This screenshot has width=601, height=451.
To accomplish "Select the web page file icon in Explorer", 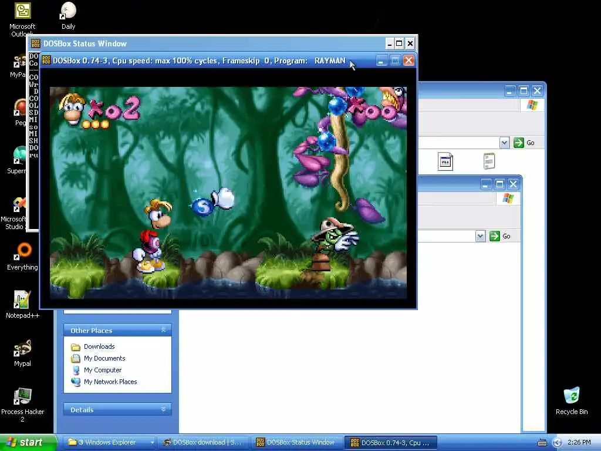I will pos(445,161).
